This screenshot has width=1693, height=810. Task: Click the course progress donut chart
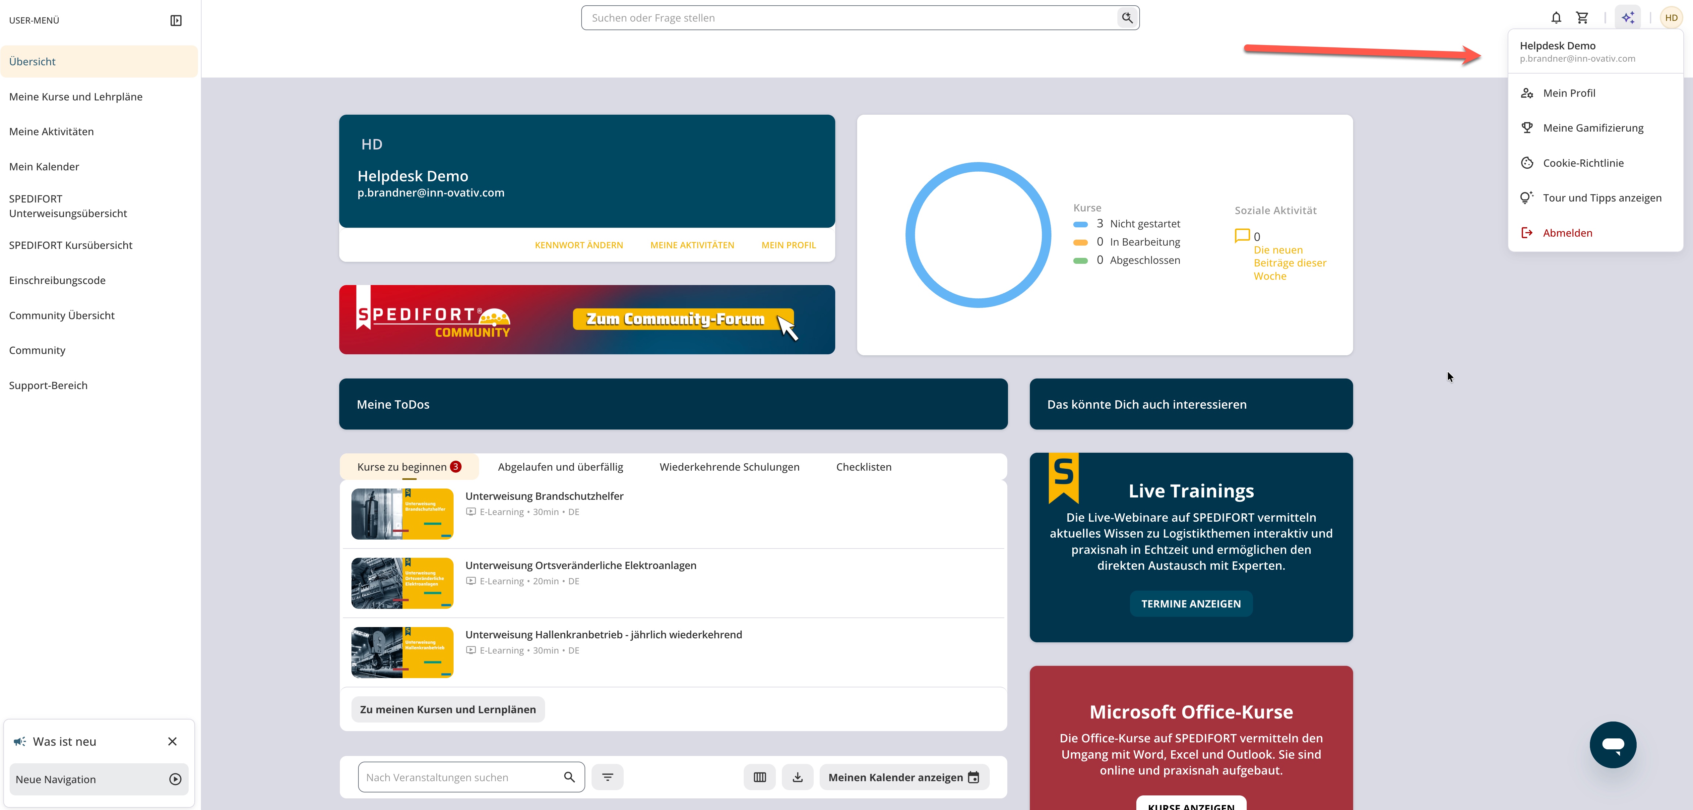point(978,235)
